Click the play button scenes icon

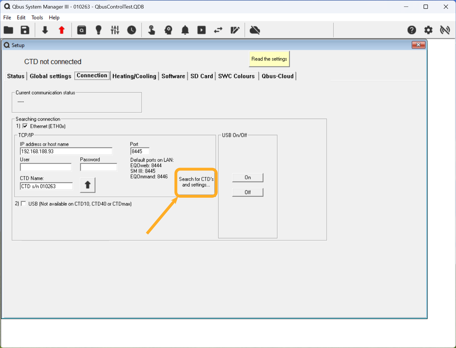coord(202,30)
